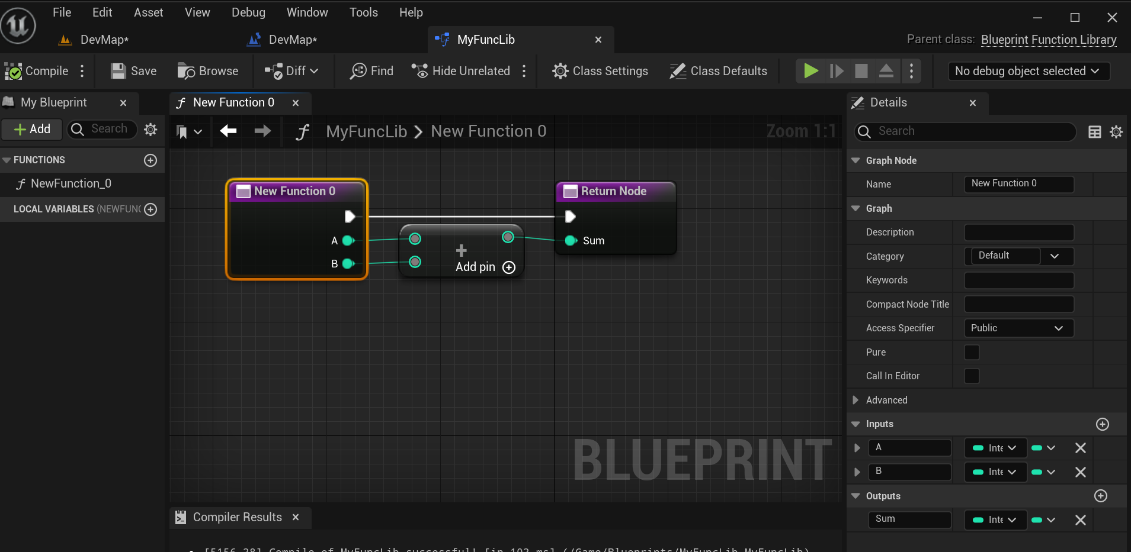The width and height of the screenshot is (1131, 552).
Task: Add a new output parameter
Action: (x=1101, y=496)
